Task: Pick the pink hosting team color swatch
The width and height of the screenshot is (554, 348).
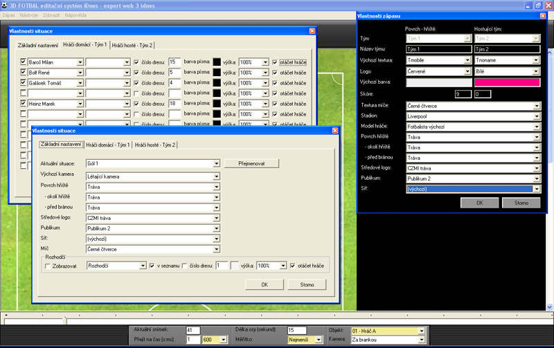Action: (507, 82)
